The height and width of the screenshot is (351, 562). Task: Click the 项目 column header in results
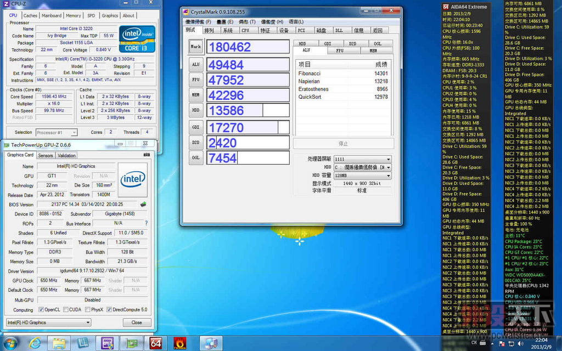[322, 65]
